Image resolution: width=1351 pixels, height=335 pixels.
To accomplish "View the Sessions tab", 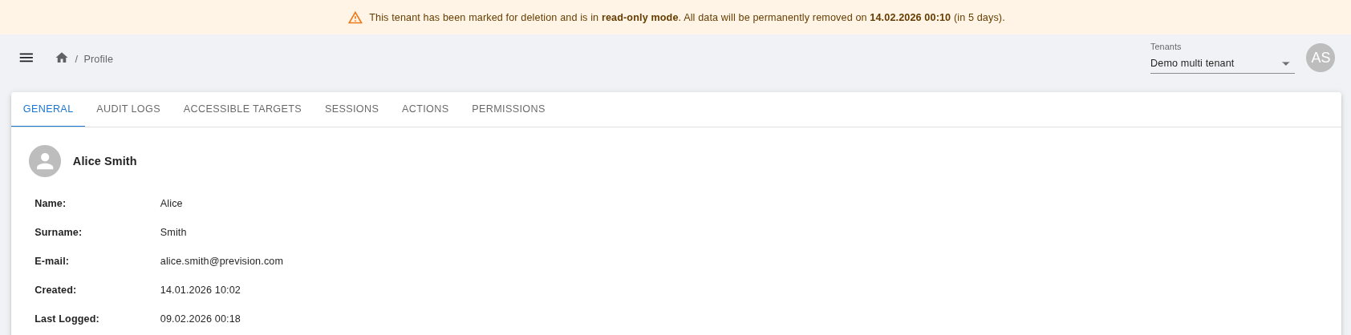I will click(351, 109).
